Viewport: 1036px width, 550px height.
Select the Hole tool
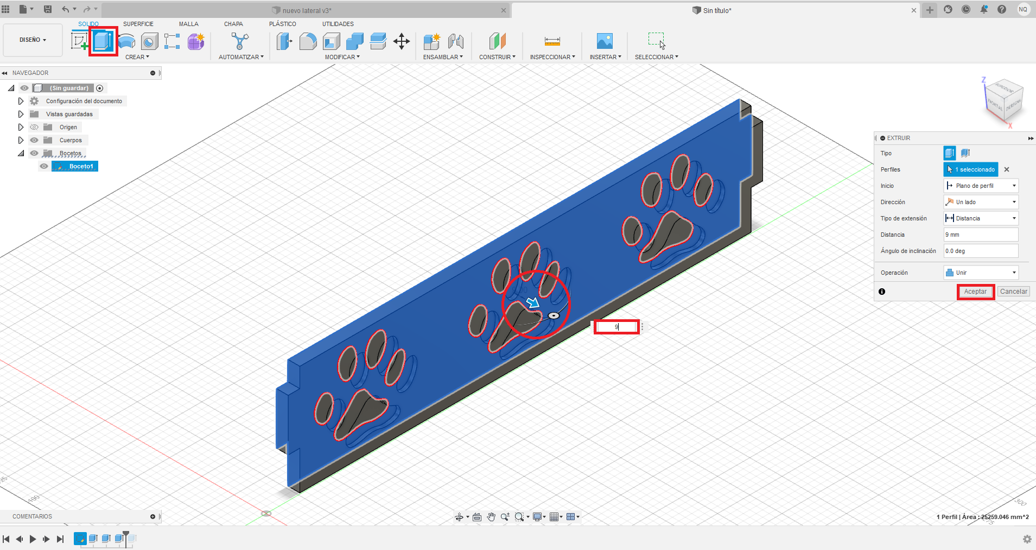[149, 41]
